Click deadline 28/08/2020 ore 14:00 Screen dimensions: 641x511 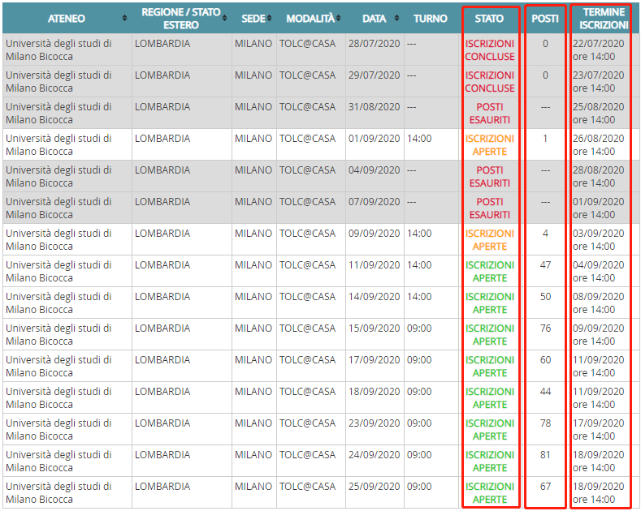pyautogui.click(x=599, y=177)
